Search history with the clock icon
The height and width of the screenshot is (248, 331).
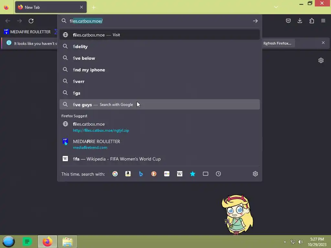(x=218, y=174)
